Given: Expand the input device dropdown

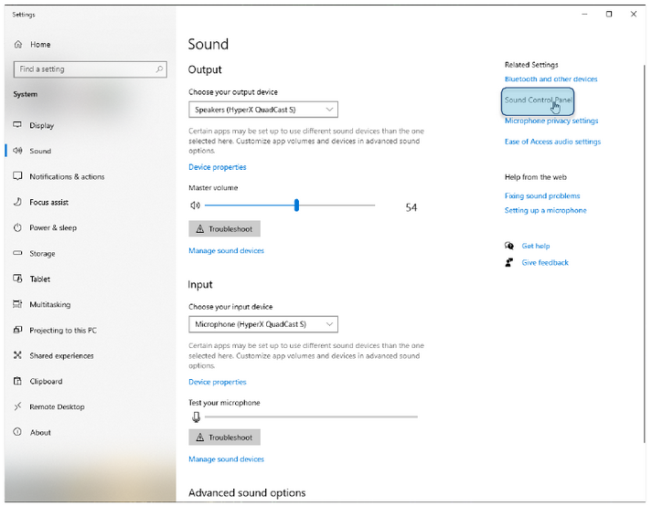Looking at the screenshot, I should pyautogui.click(x=263, y=324).
